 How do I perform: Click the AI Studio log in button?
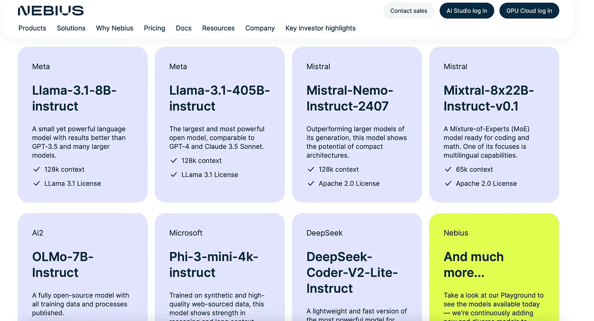pos(467,11)
